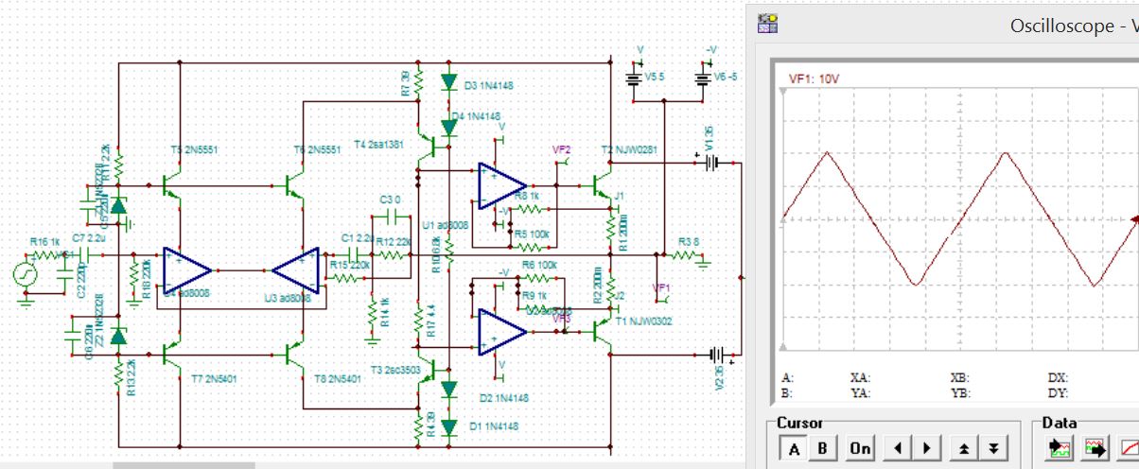The height and width of the screenshot is (469, 1139).
Task: Select transistor T8 2N5401
Action: click(295, 355)
